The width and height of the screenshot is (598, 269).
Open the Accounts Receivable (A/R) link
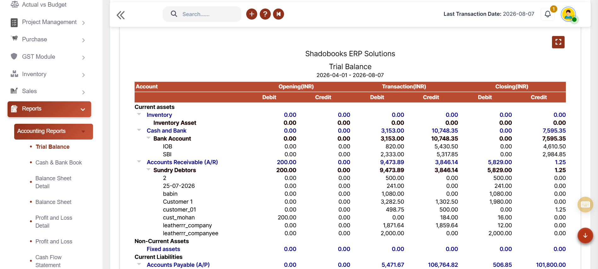[x=182, y=162]
